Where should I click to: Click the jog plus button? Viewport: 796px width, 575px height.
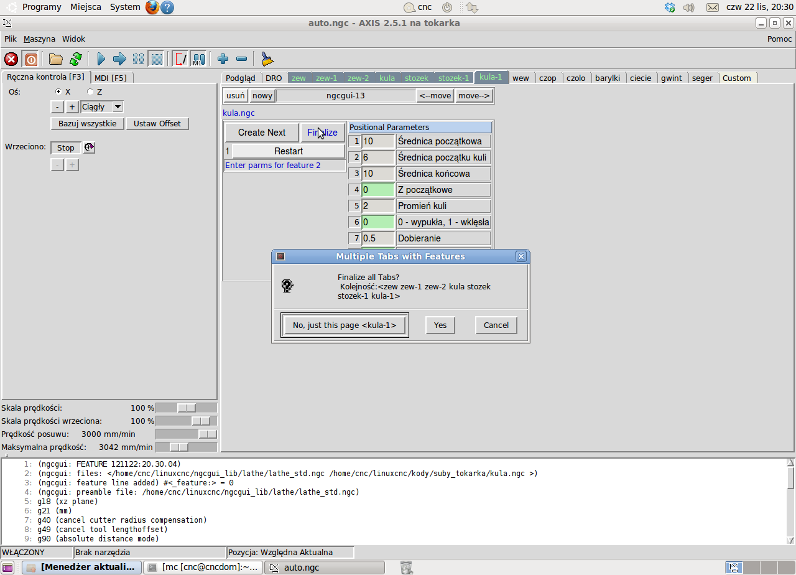[72, 107]
